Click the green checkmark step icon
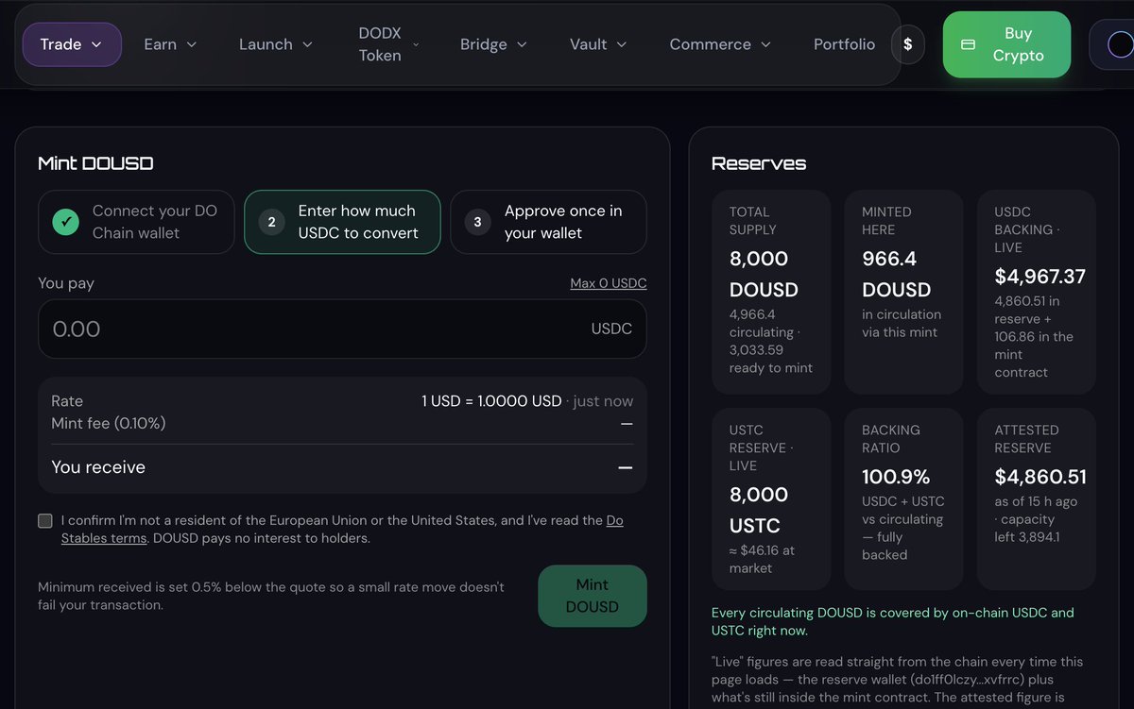1134x709 pixels. [65, 222]
